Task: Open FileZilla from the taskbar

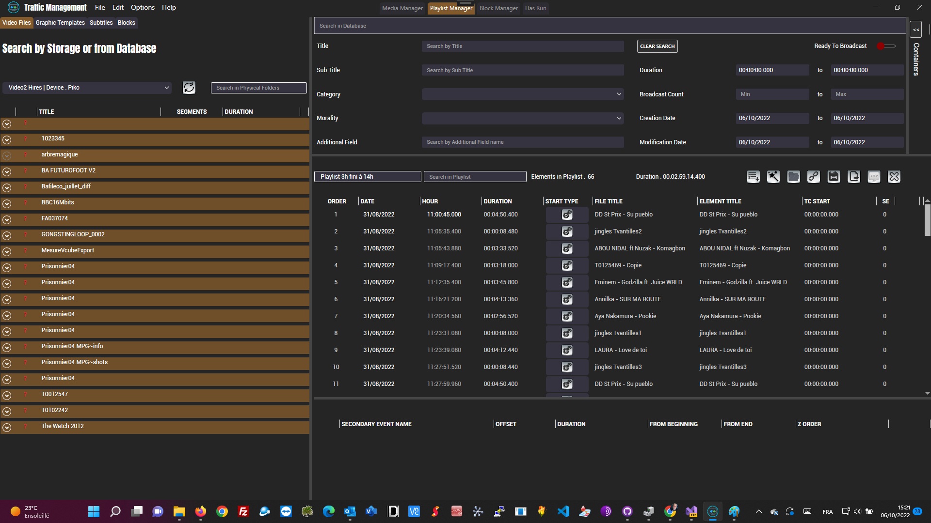Action: pyautogui.click(x=243, y=511)
